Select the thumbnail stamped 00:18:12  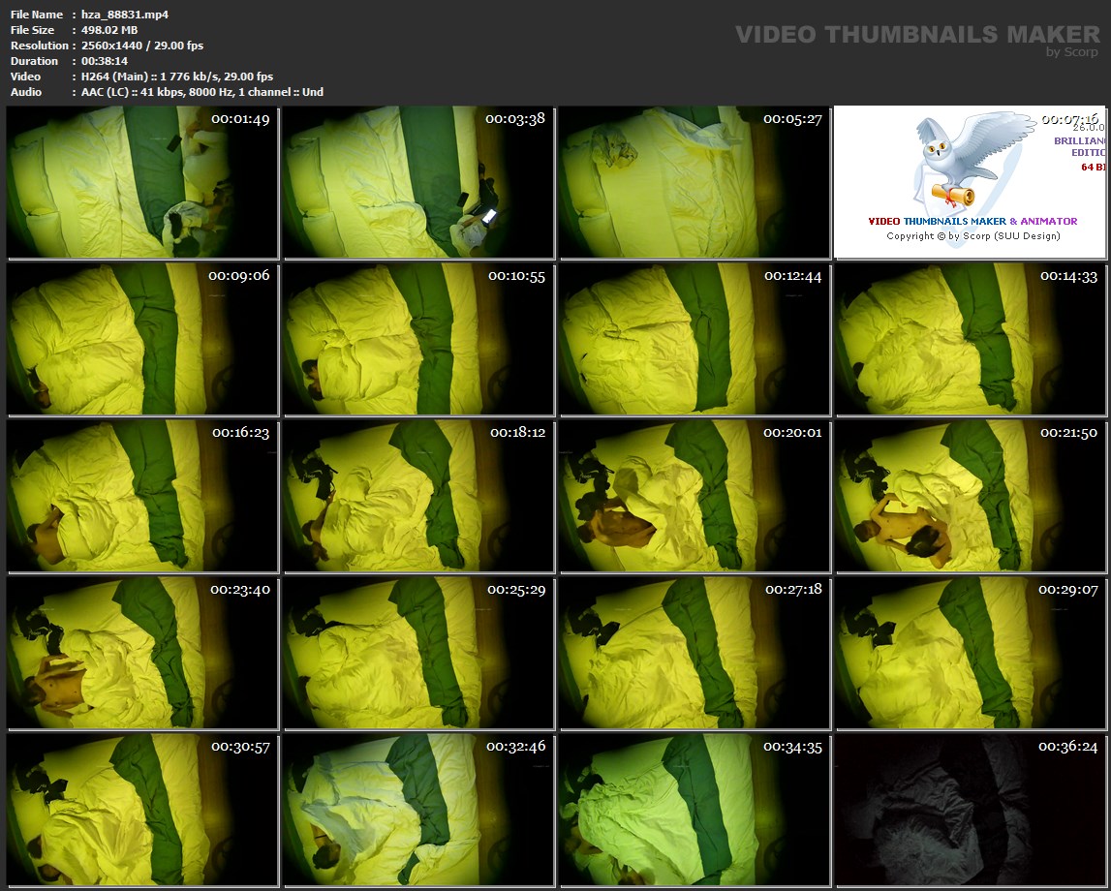pyautogui.click(x=418, y=496)
